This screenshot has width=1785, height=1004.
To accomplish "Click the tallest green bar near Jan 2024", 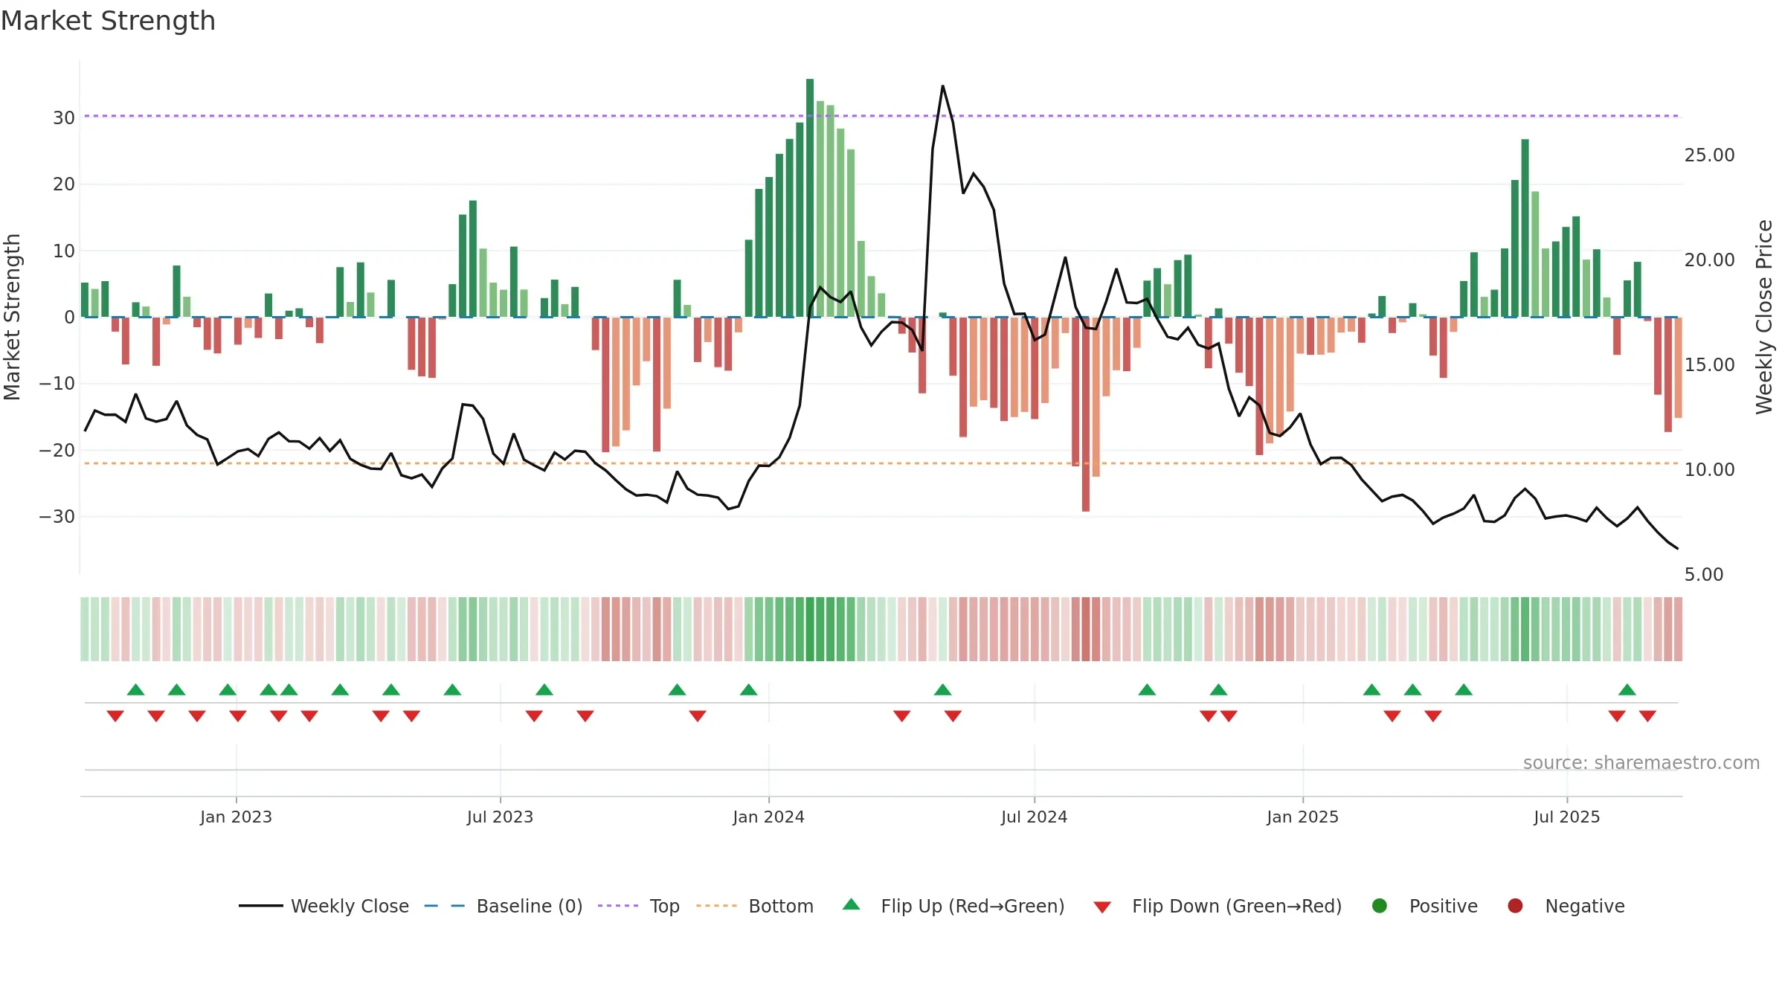I will point(810,198).
